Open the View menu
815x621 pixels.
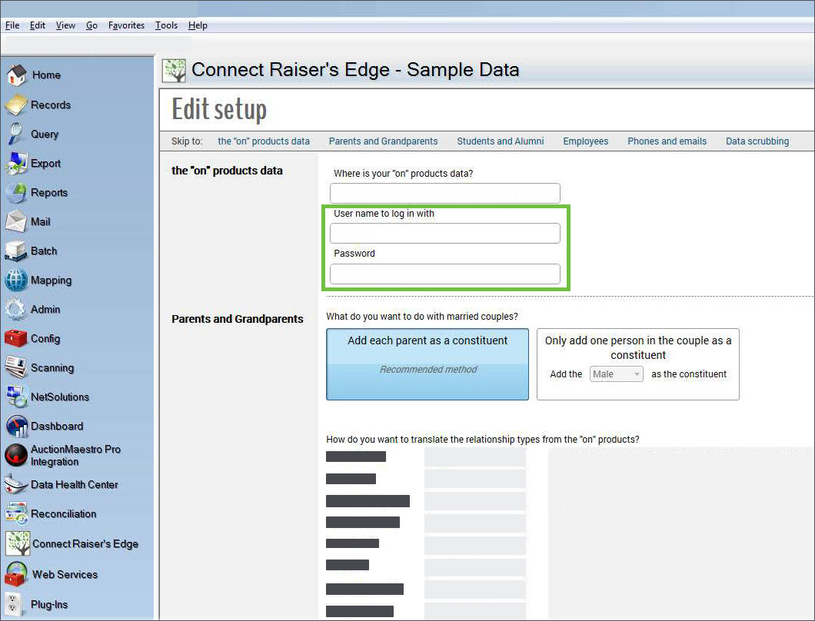pos(65,25)
